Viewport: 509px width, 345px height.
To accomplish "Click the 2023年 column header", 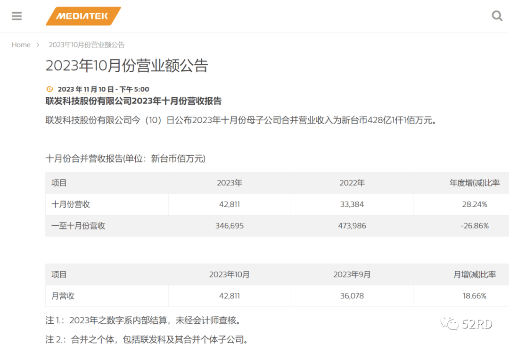I will tap(230, 183).
